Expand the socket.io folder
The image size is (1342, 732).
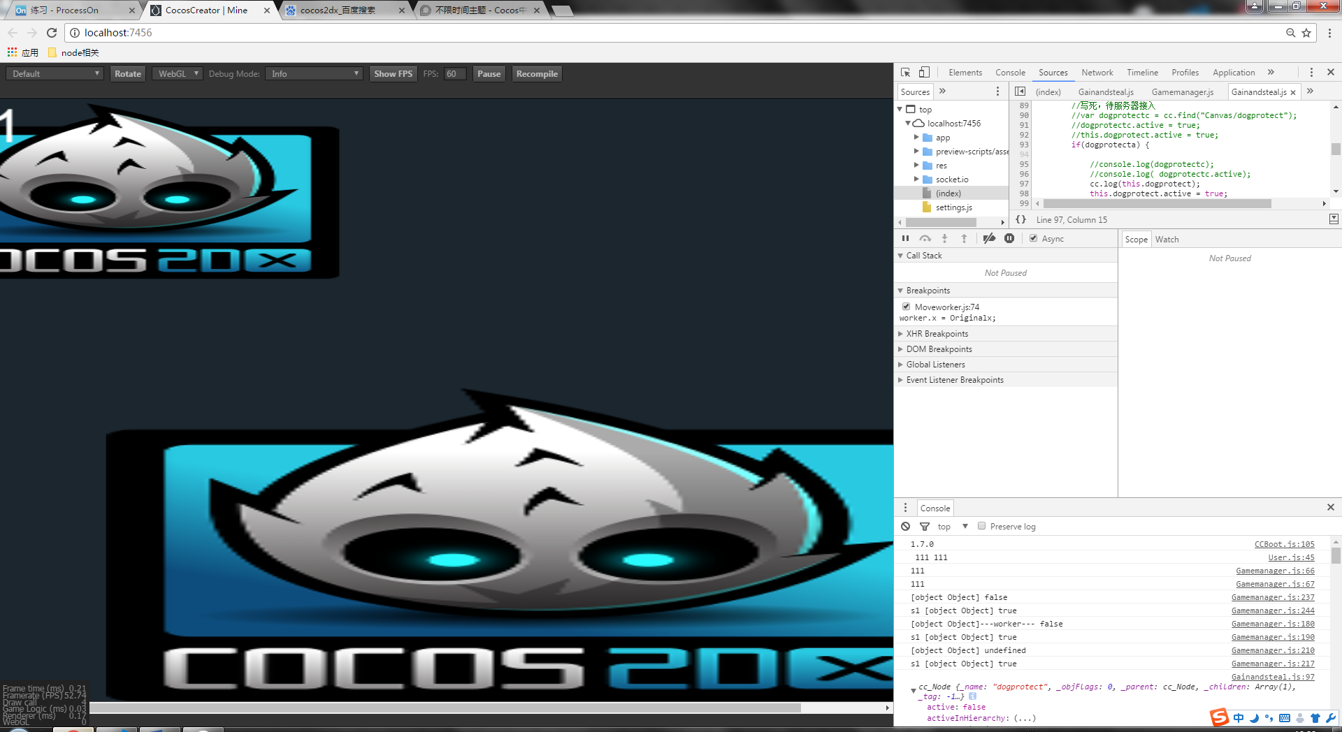point(916,180)
